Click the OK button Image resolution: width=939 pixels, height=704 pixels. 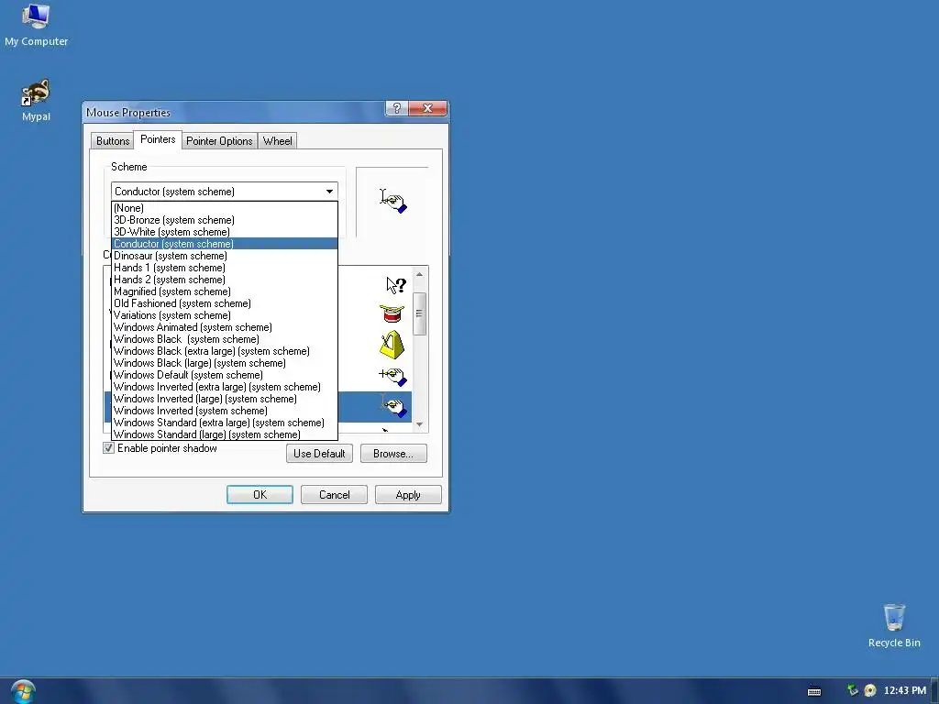(260, 494)
